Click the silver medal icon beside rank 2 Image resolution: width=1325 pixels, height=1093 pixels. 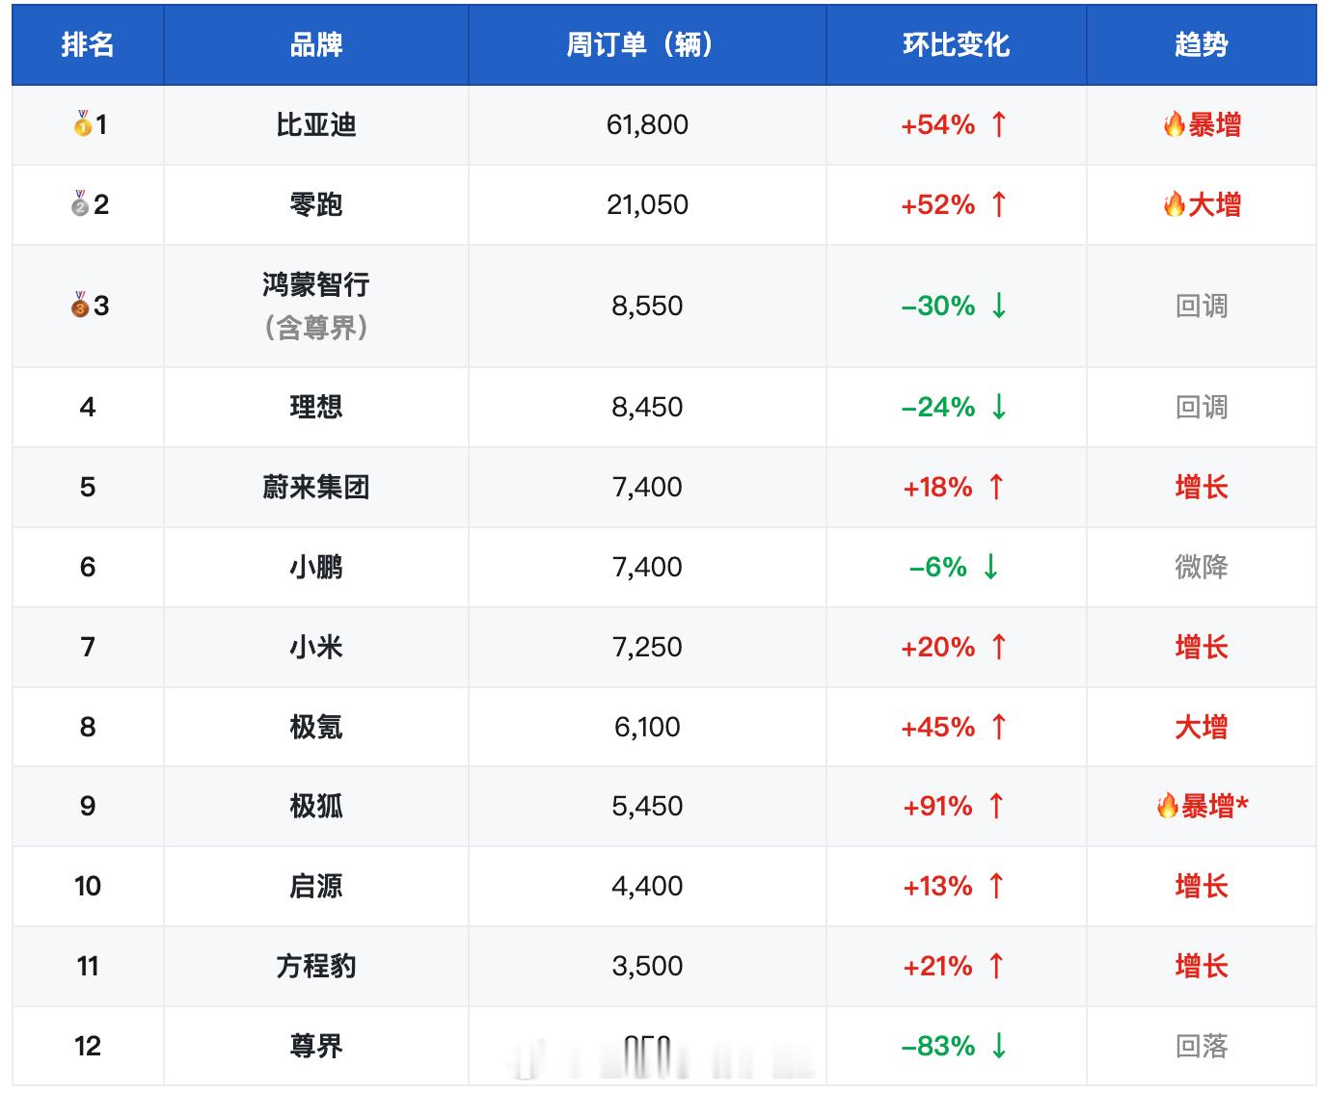tap(80, 204)
